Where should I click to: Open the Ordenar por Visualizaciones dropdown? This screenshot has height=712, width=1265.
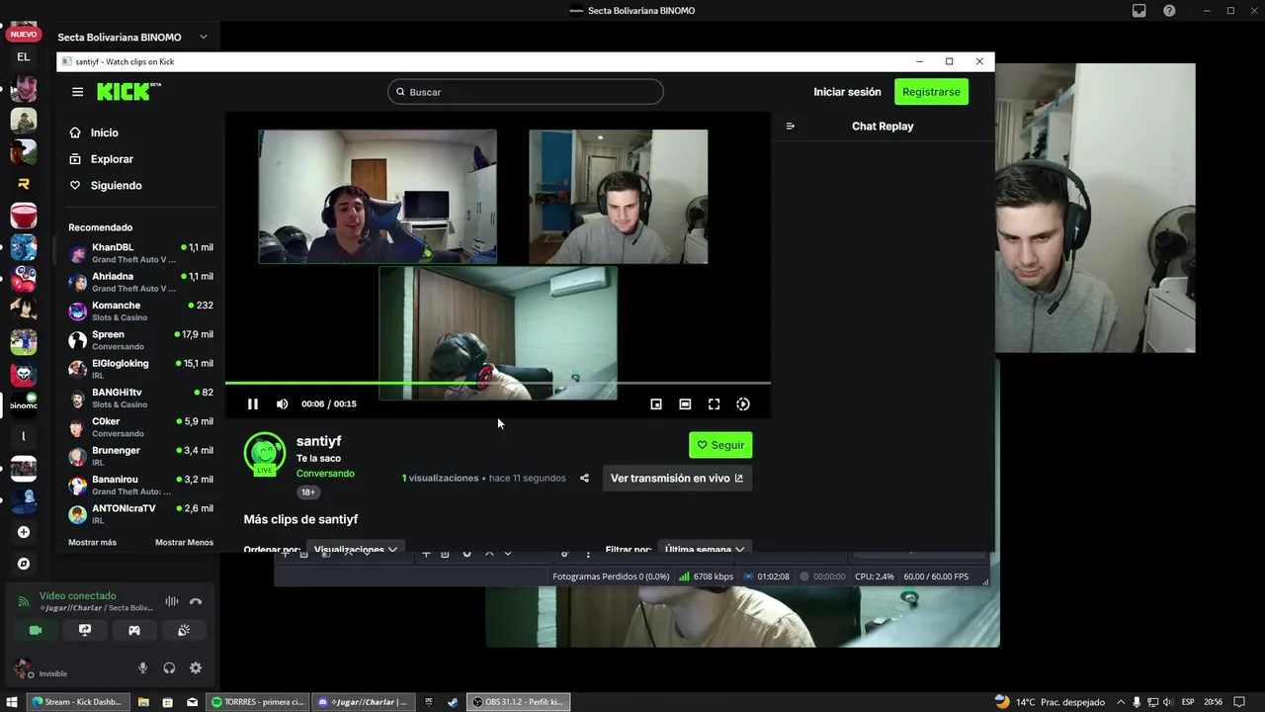[355, 549]
